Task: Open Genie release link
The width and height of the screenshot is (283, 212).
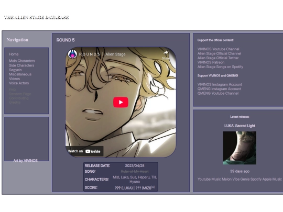Action: pyautogui.click(x=245, y=179)
